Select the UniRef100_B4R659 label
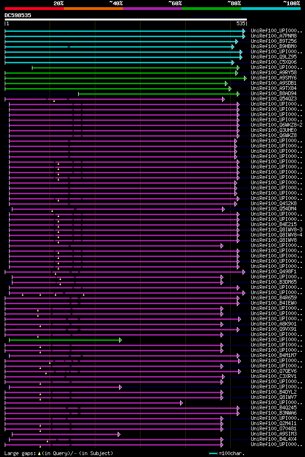 click(x=274, y=298)
